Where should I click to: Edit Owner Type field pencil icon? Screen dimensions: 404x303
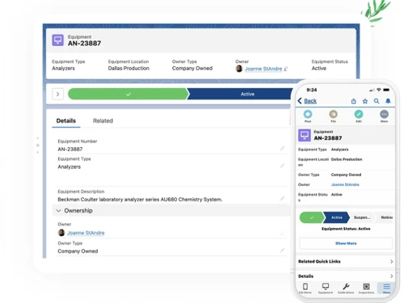pos(282,250)
